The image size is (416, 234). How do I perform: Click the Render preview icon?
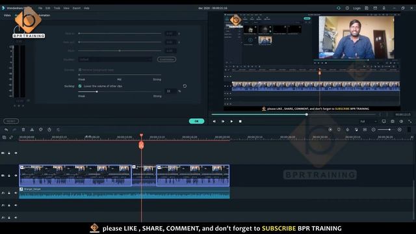(x=330, y=130)
